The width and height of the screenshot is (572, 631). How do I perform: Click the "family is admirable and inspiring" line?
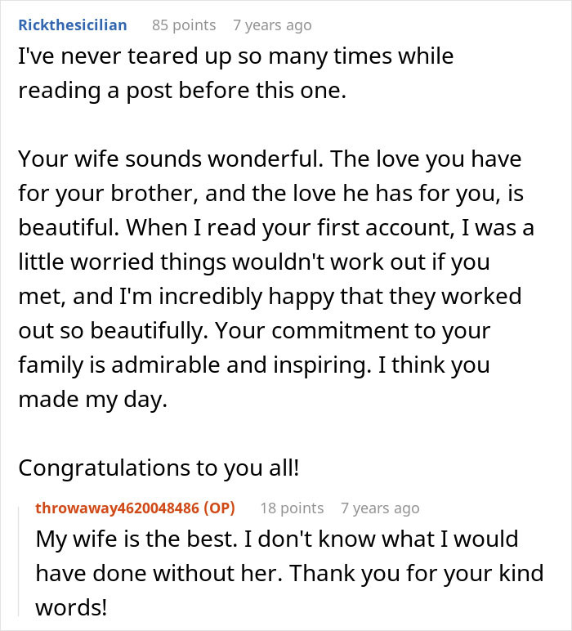pos(254,365)
